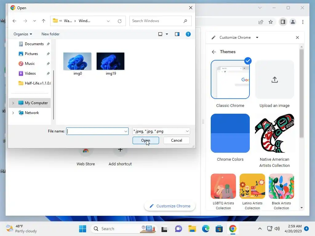The height and width of the screenshot is (236, 315).
Task: Go back in Open dialog
Action: (x=14, y=21)
